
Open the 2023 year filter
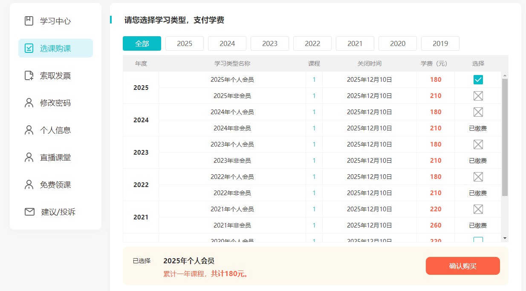(x=269, y=43)
